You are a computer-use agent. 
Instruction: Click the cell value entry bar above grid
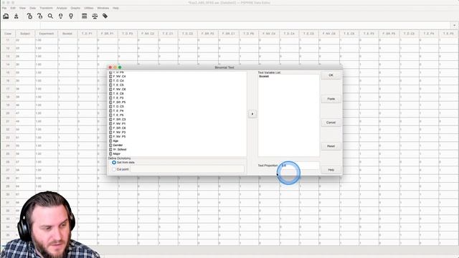245,26
